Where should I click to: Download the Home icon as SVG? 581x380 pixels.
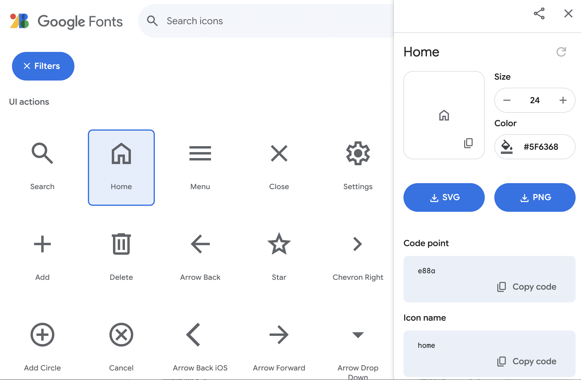click(x=444, y=197)
